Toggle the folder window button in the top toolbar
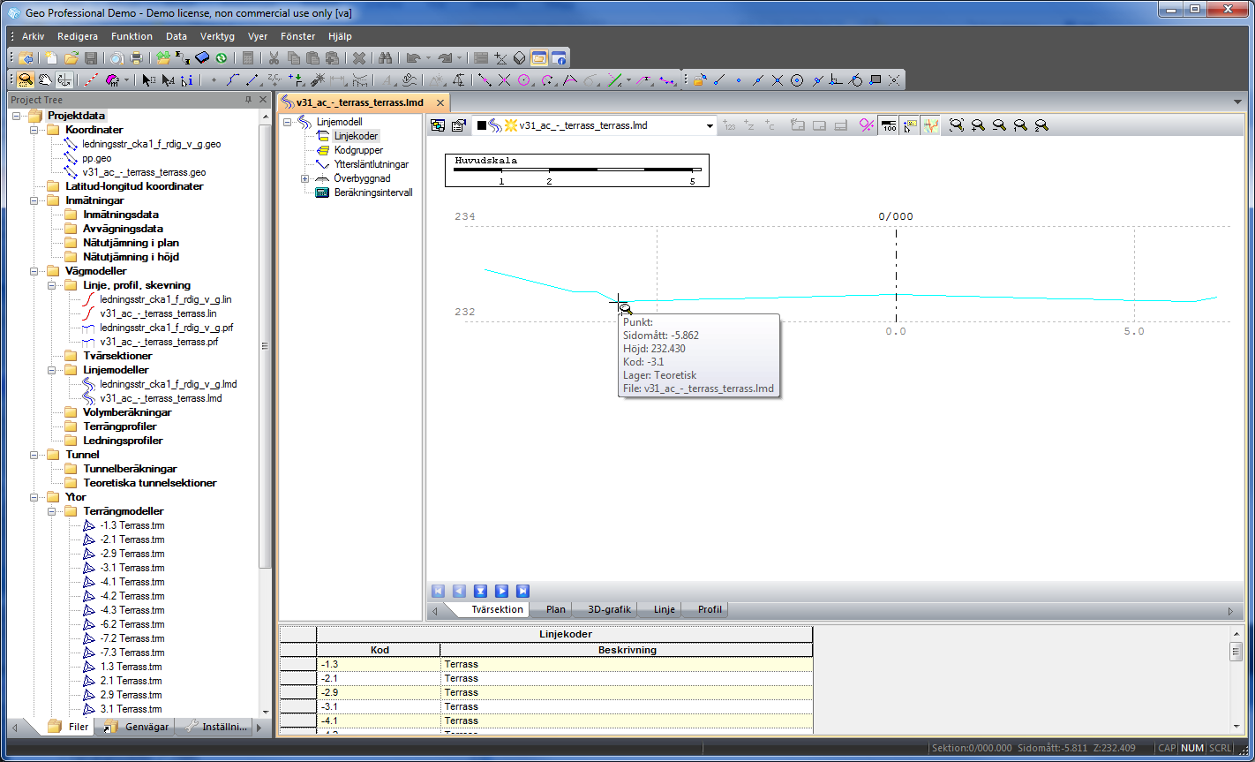This screenshot has height=762, width=1255. 538,58
